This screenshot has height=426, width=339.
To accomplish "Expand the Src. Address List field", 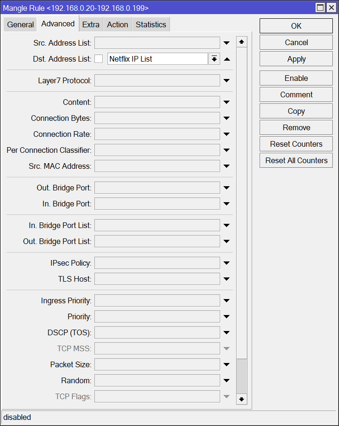I will 227,43.
